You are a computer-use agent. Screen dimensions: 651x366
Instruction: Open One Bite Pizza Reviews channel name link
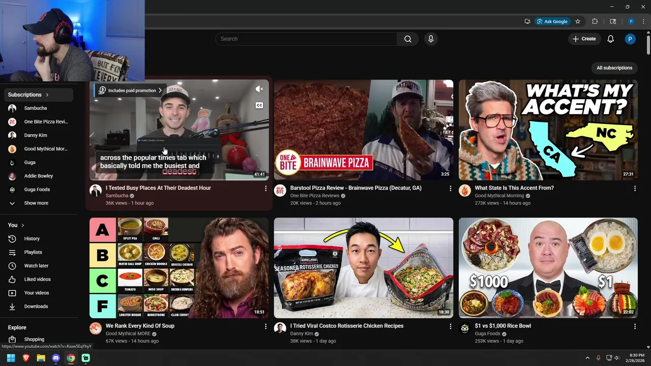click(x=314, y=196)
